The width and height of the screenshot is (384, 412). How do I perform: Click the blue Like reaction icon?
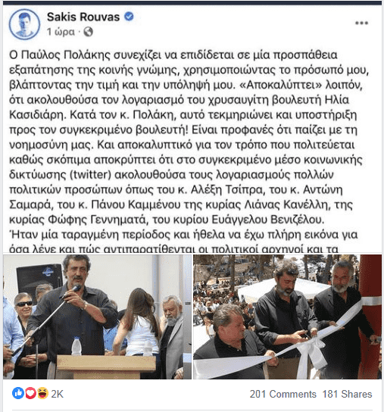click(18, 393)
